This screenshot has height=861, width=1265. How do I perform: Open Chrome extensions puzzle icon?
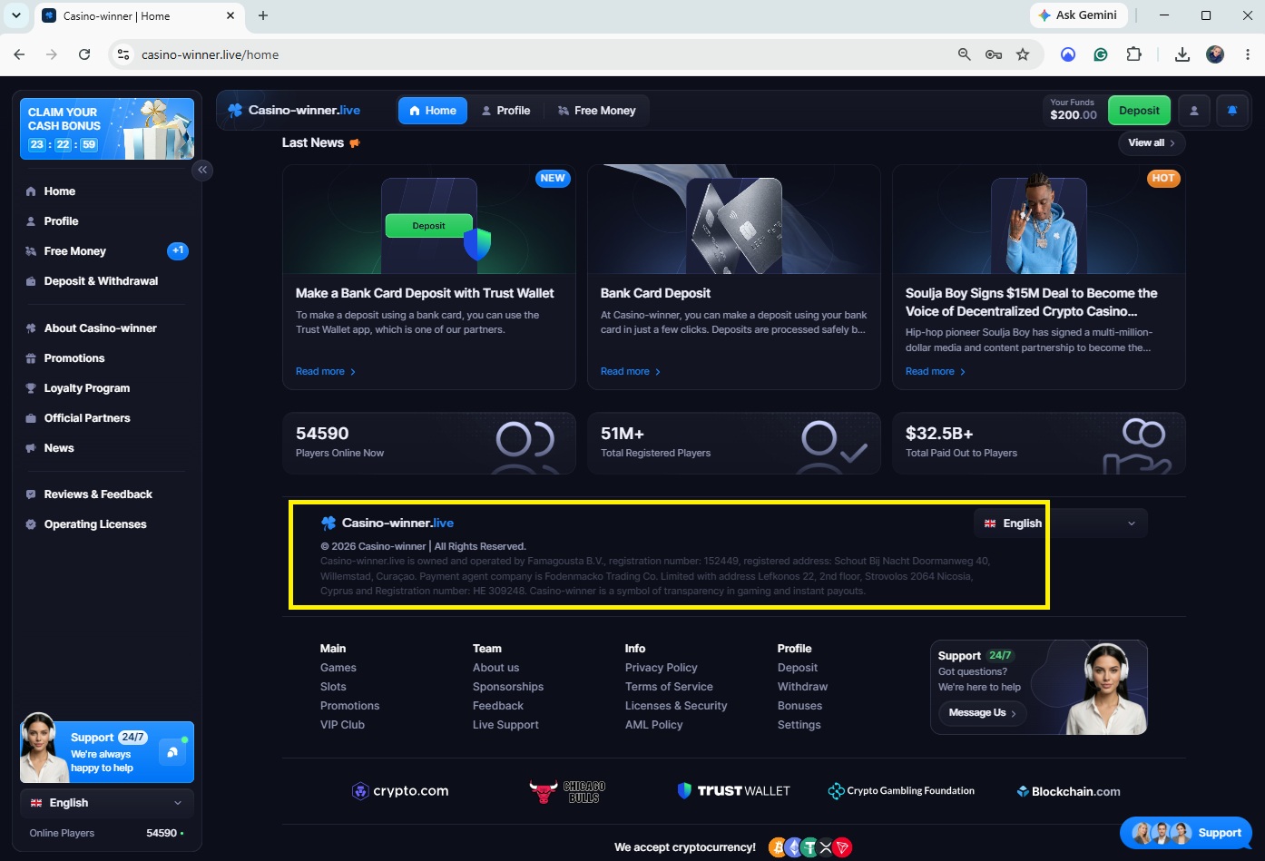click(x=1133, y=54)
